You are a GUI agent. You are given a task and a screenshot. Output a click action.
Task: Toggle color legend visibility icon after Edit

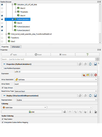click(65, 112)
